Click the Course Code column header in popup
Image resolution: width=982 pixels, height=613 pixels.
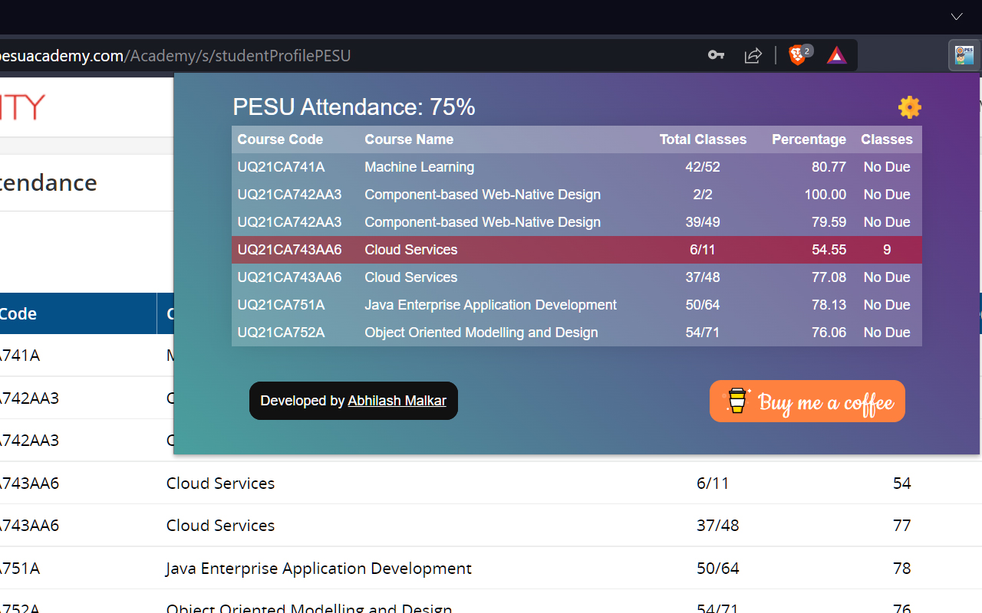click(280, 139)
